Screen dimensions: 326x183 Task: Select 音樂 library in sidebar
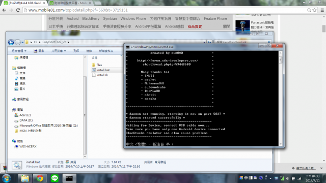pos(22,78)
